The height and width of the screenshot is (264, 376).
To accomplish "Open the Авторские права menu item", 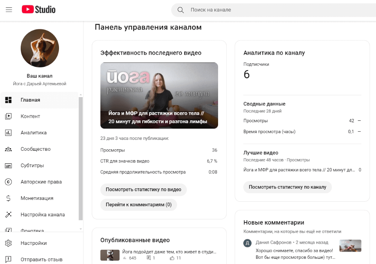I will coord(39,182).
